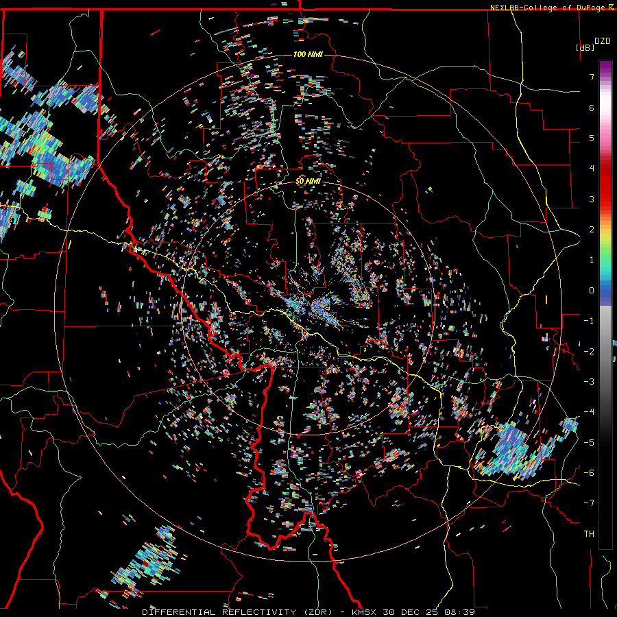
Task: Click the -3 value on color scale
Action: pos(589,382)
